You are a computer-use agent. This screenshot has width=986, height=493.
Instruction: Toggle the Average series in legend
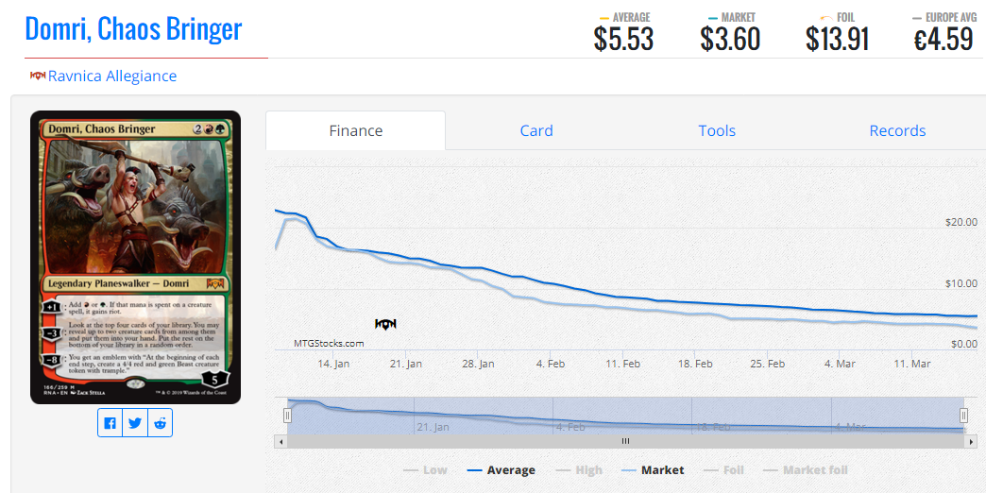pos(501,469)
